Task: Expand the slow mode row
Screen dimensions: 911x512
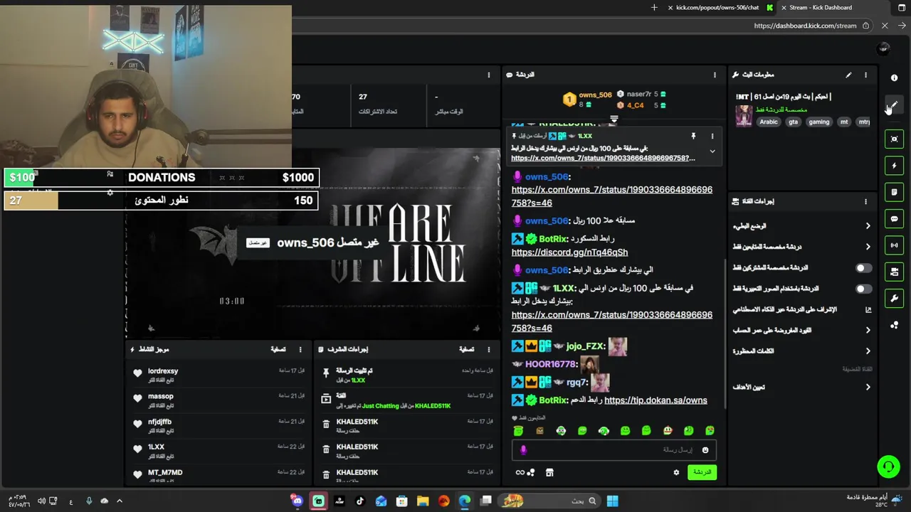Action: click(x=802, y=226)
